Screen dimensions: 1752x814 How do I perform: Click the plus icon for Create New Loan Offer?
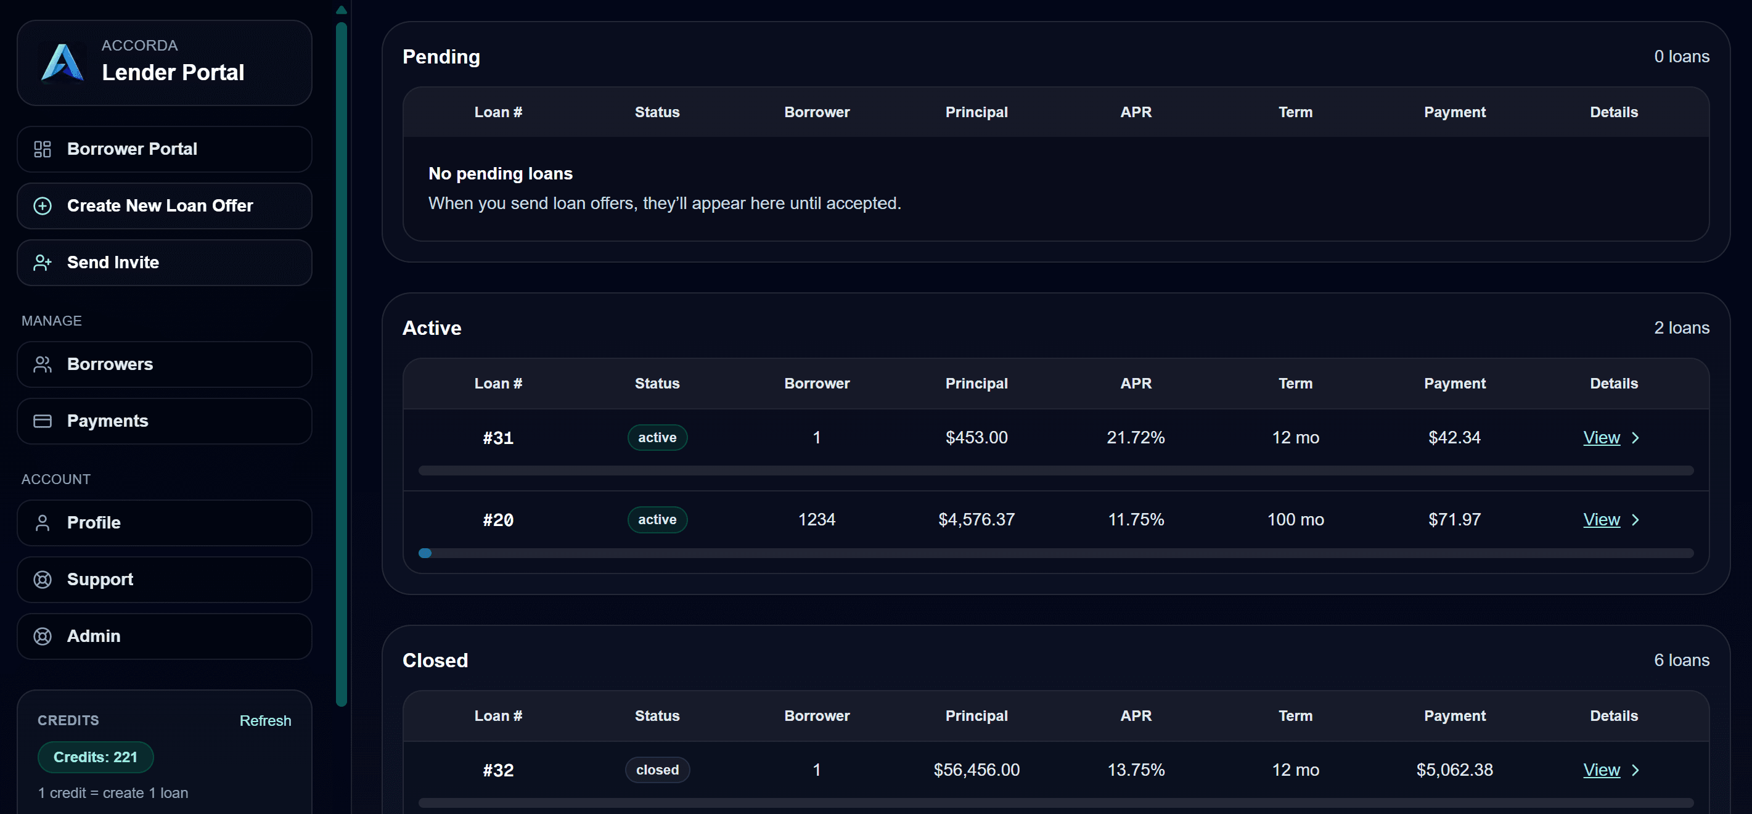(x=42, y=205)
